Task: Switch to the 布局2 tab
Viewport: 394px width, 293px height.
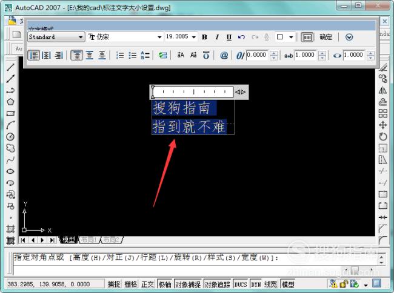Action: (x=111, y=240)
